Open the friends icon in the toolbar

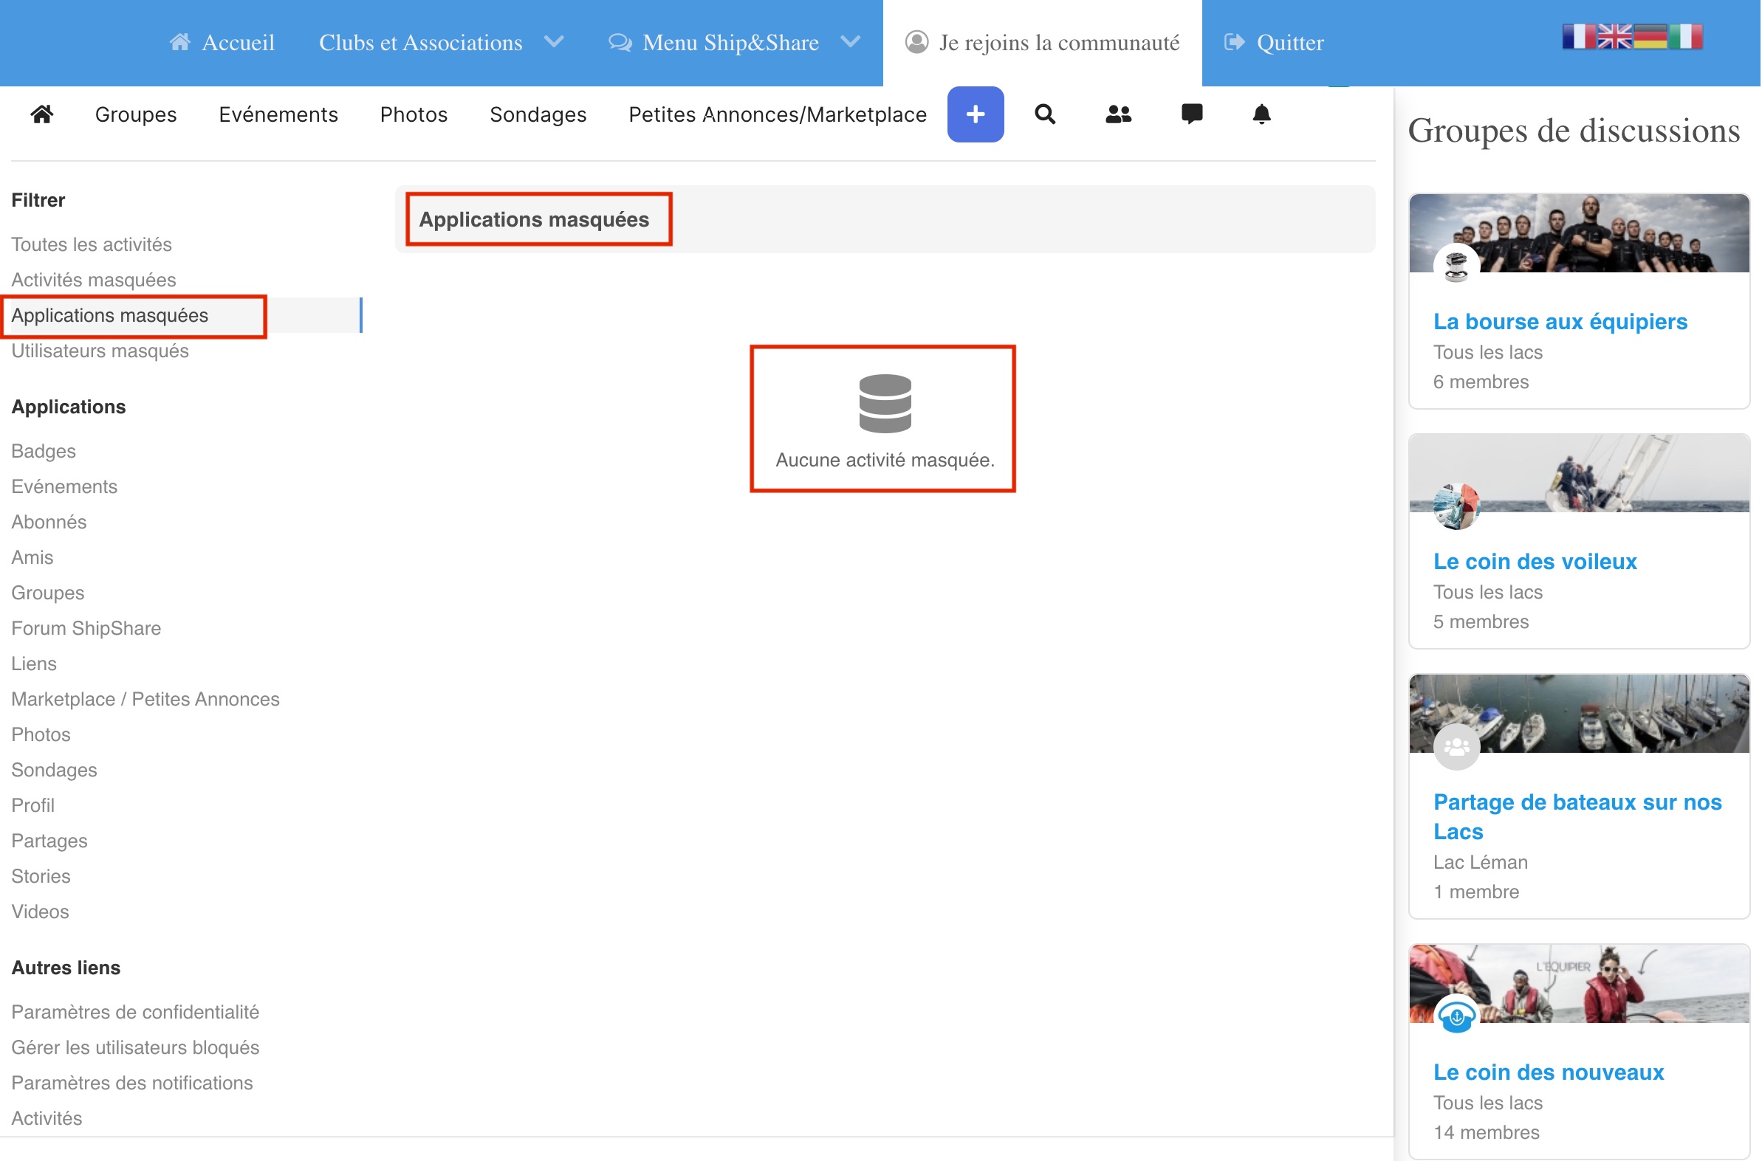point(1118,114)
